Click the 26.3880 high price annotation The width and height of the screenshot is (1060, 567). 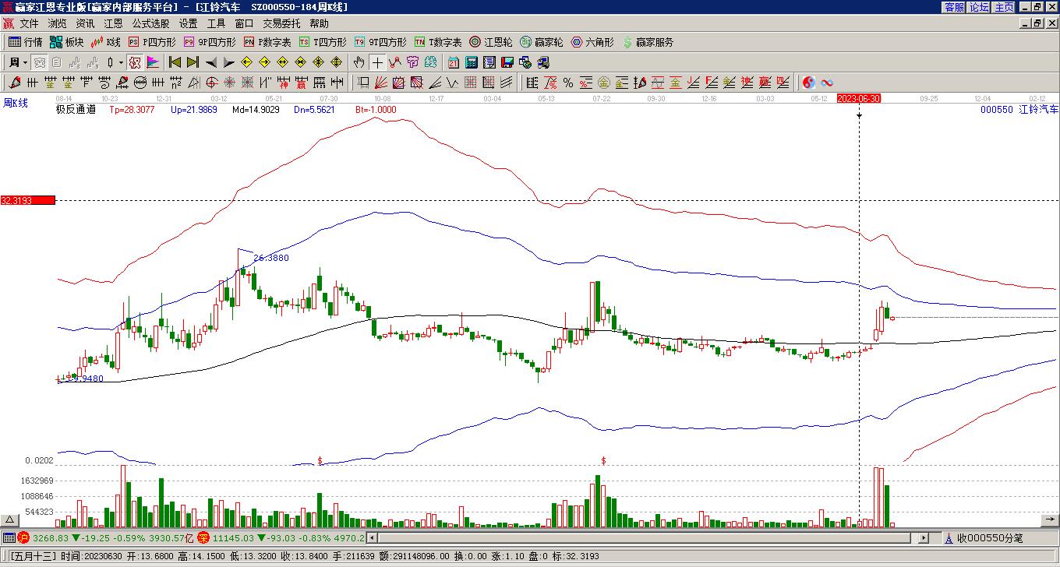pos(271,258)
